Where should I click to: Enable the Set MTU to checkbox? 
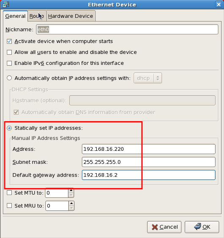[x=9, y=193]
